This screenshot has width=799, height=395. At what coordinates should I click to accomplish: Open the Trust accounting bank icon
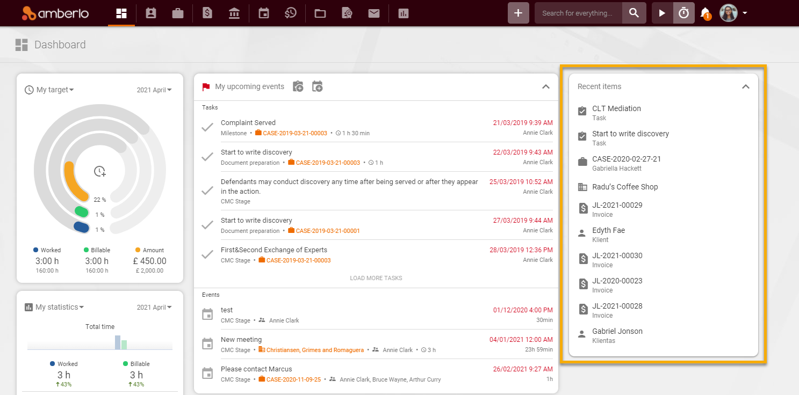pyautogui.click(x=234, y=13)
